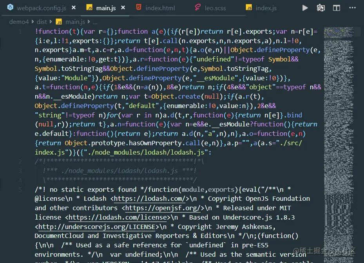Click the Split Editor icon

pos(336,7)
